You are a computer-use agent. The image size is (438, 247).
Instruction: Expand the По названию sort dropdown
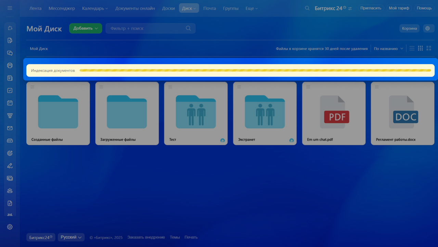click(388, 49)
